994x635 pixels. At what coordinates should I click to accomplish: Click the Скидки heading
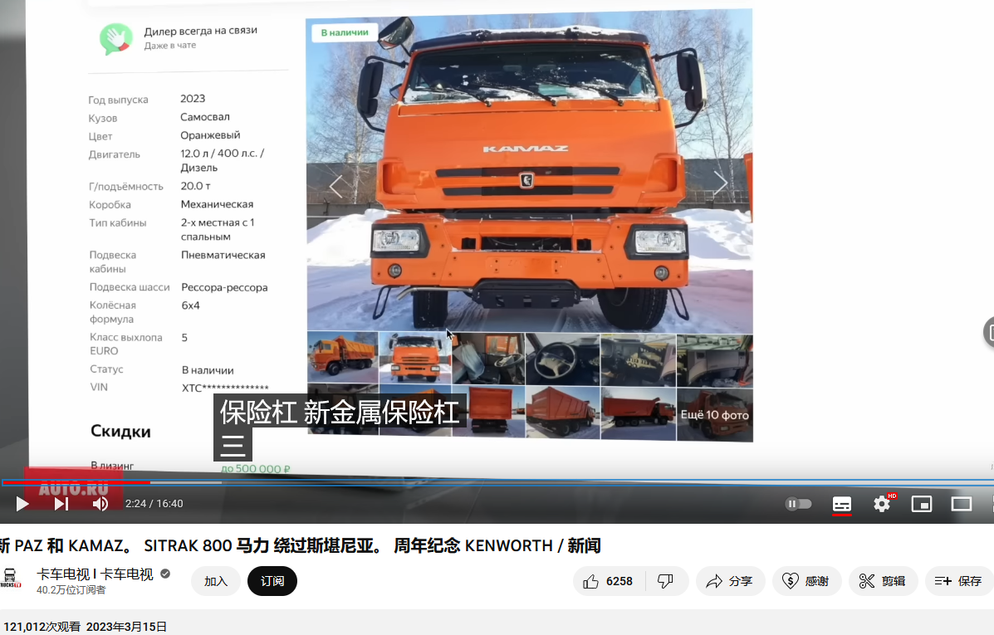tap(120, 432)
